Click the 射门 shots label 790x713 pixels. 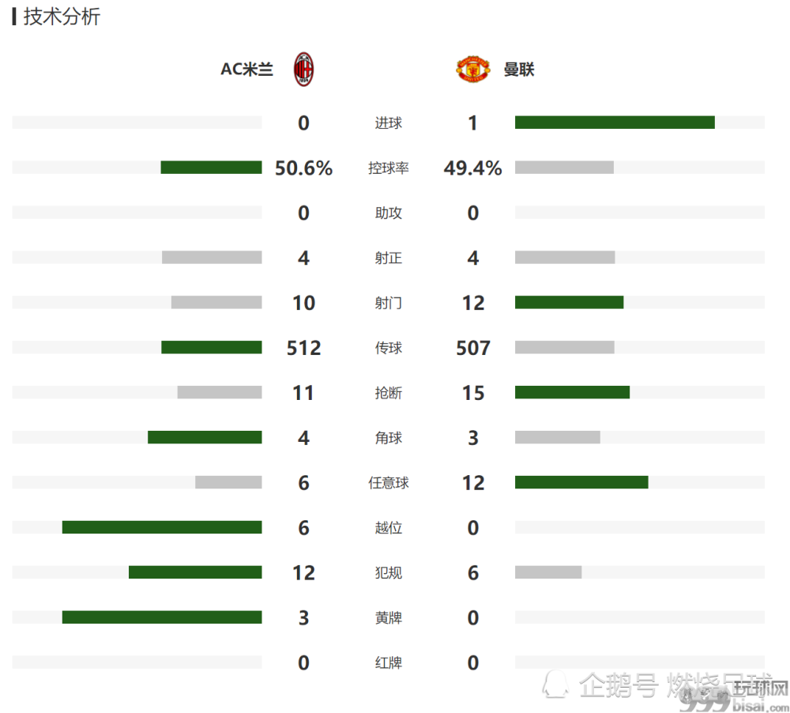[x=389, y=303]
